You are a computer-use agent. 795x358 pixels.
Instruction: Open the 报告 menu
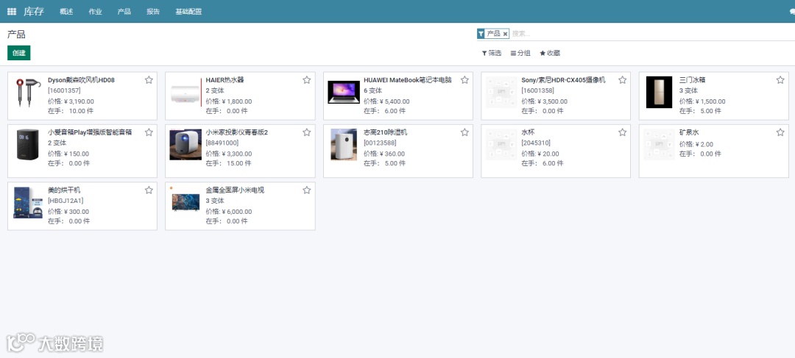pos(153,12)
